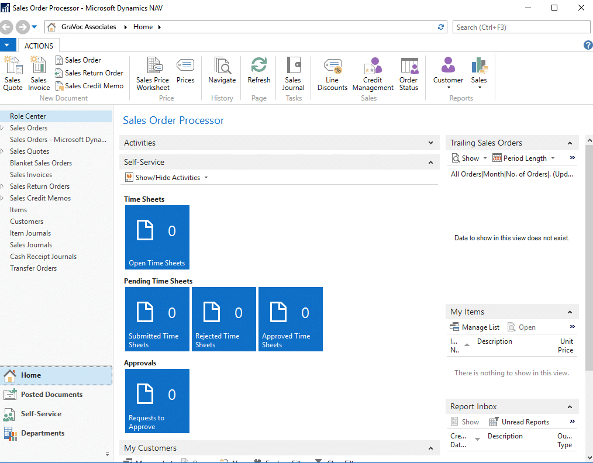
Task: Click Manage List in My Items
Action: click(475, 327)
